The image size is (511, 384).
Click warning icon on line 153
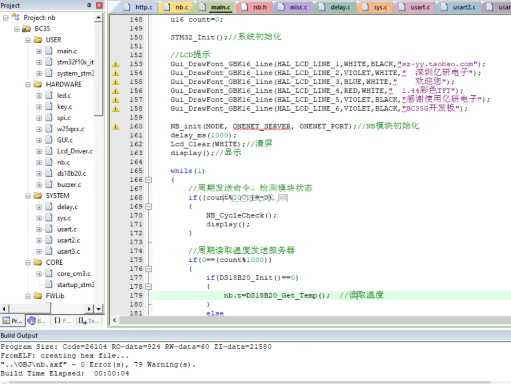[116, 64]
